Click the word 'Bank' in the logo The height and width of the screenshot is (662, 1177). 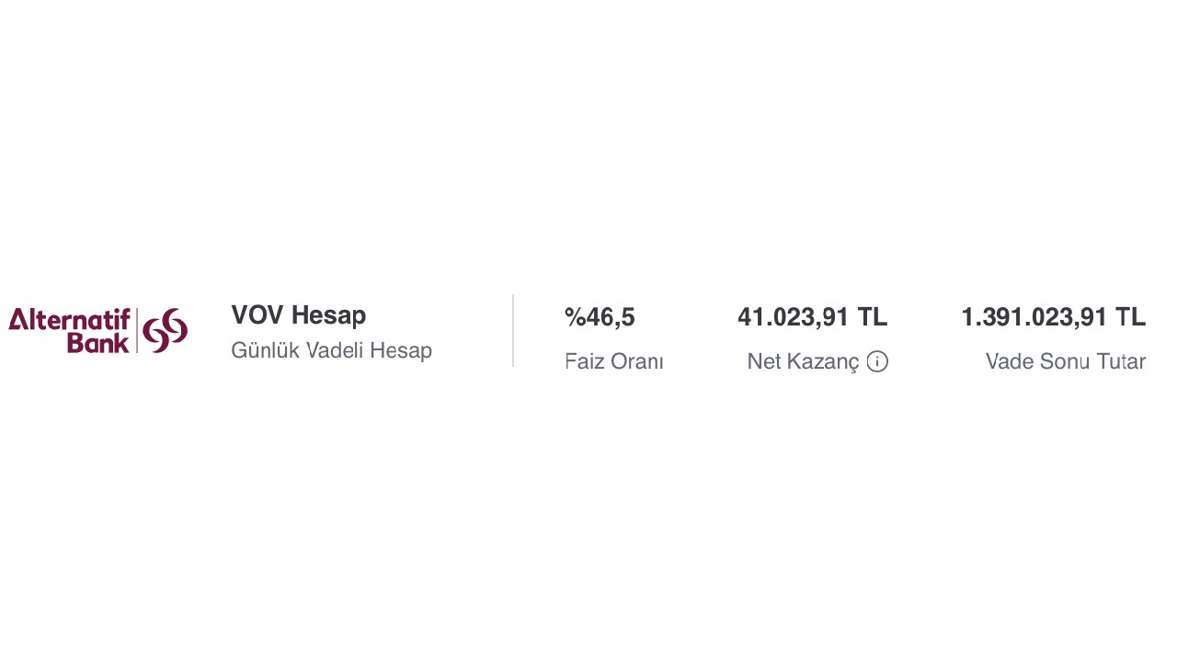(x=97, y=344)
